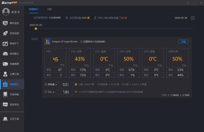
Task: Switch to the 设置 settings tab
Action: click(49, 9)
